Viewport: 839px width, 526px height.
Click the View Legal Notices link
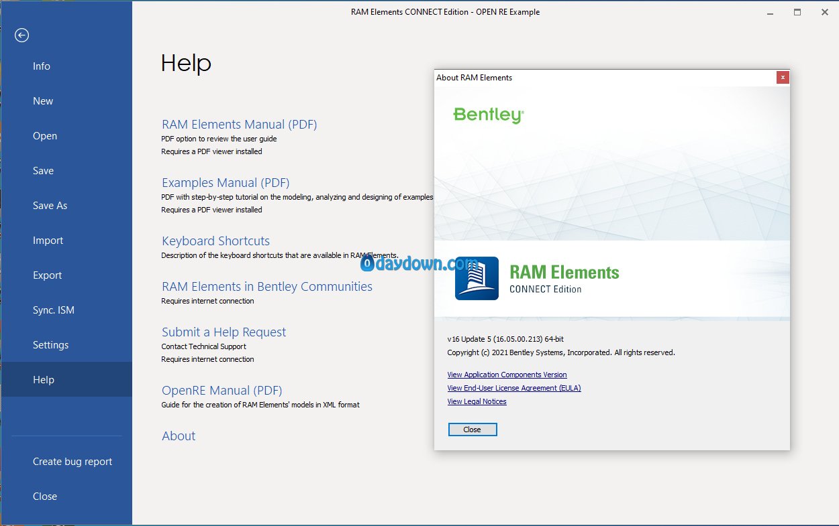477,402
